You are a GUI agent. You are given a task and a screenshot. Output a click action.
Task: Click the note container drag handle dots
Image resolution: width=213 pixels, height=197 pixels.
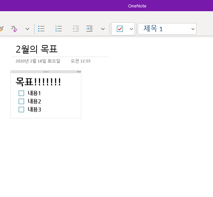46,72
